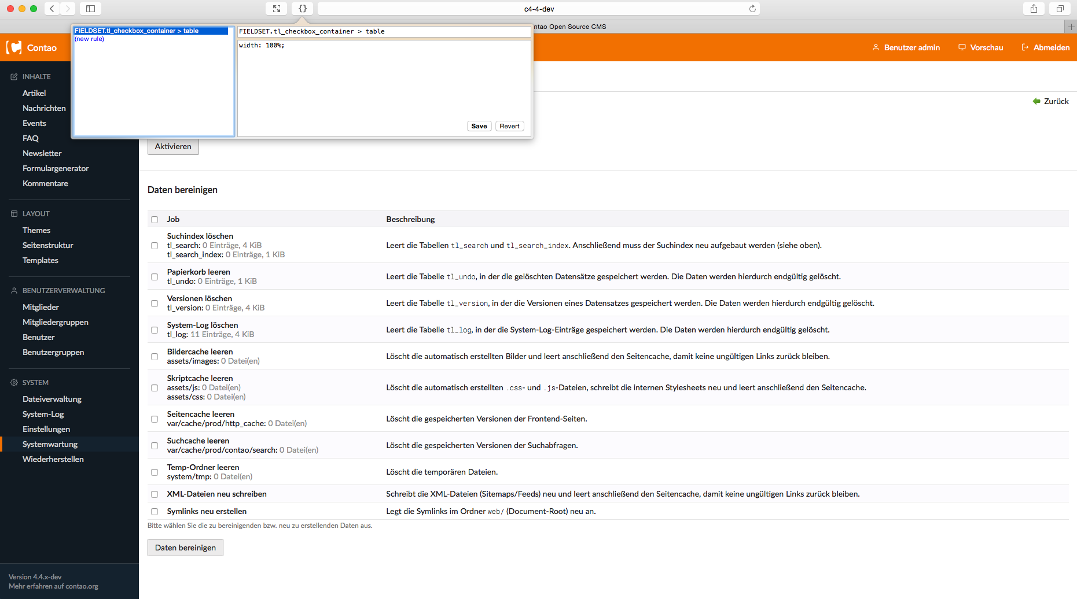This screenshot has width=1077, height=599.
Task: Check the Suchindex löschen checkbox
Action: coord(155,246)
